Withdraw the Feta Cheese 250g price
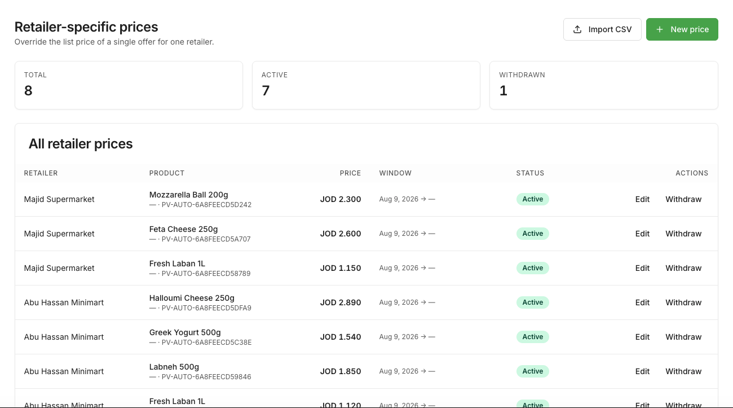This screenshot has width=733, height=408. (683, 234)
